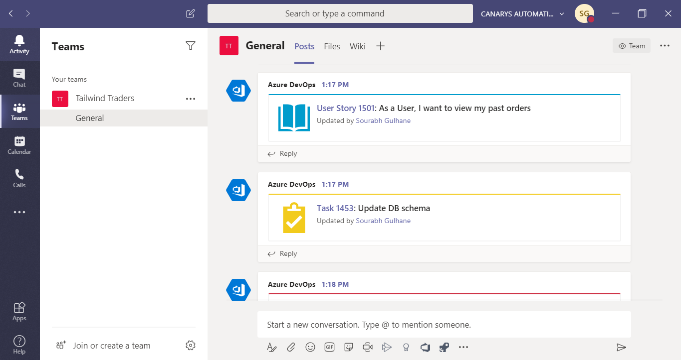Open the GIF picker
The height and width of the screenshot is (360, 681).
(329, 347)
